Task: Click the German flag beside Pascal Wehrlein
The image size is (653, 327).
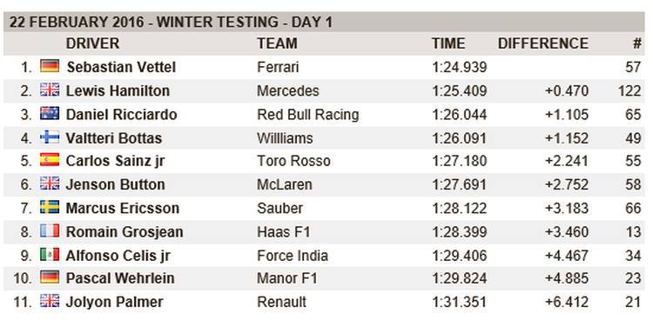Action: (x=50, y=277)
